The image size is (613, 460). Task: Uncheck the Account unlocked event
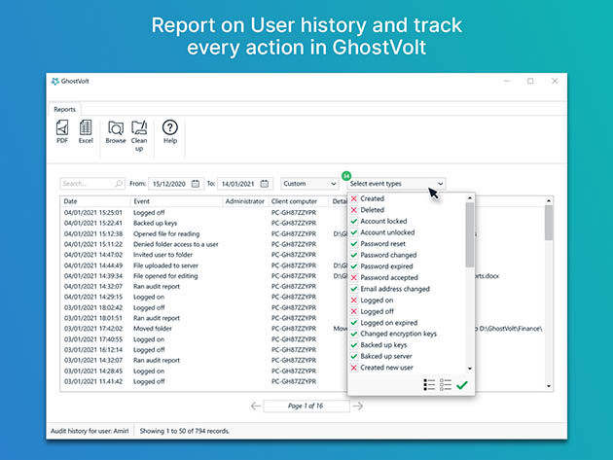(354, 232)
